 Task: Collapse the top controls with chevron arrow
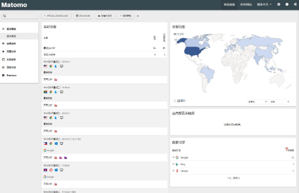(138, 16)
